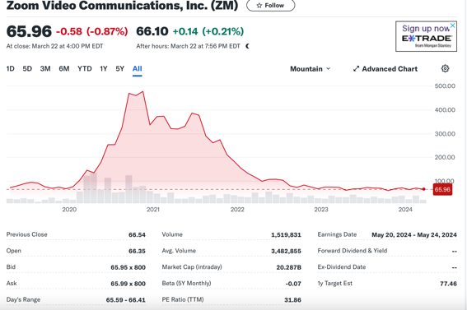Click the Earnings Date value
This screenshot has width=467, height=310.
(414, 235)
